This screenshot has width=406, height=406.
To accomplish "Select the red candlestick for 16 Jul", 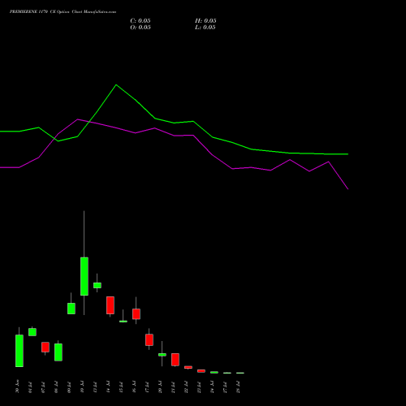I will pyautogui.click(x=136, y=314).
